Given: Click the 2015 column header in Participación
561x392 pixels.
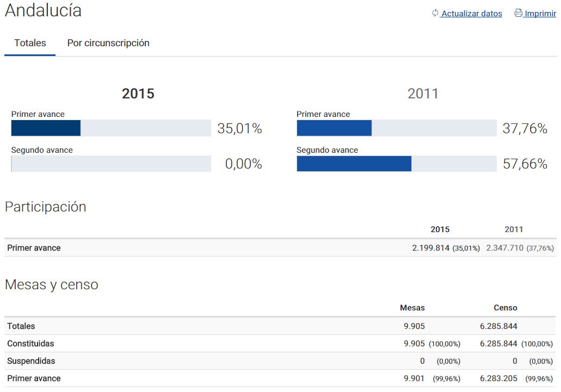Looking at the screenshot, I should 440,229.
